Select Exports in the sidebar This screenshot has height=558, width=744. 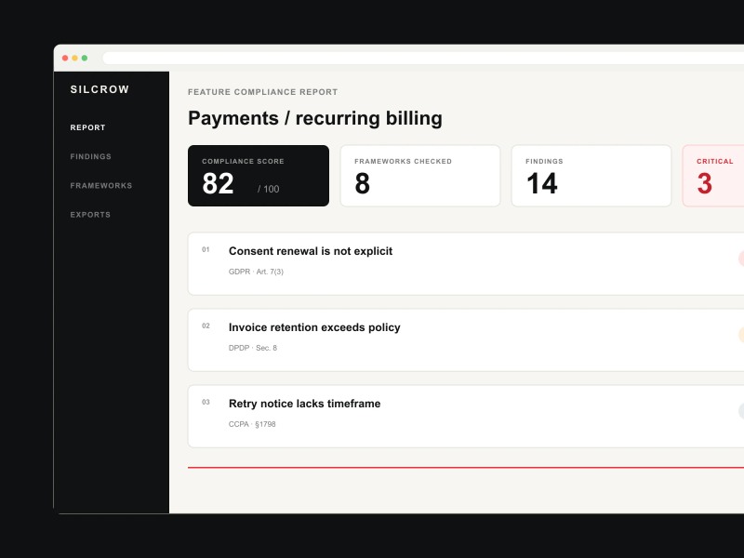pyautogui.click(x=90, y=215)
